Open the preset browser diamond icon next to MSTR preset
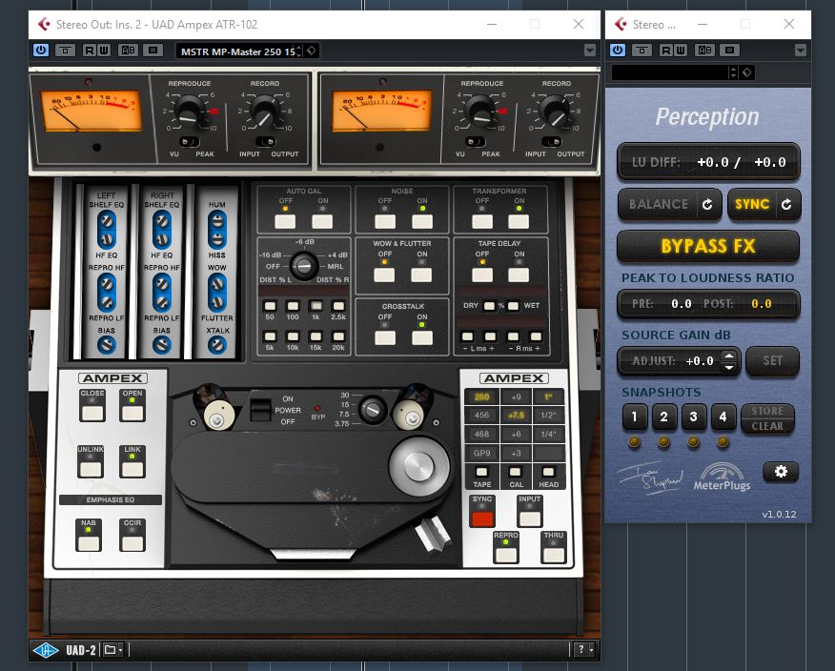 312,51
